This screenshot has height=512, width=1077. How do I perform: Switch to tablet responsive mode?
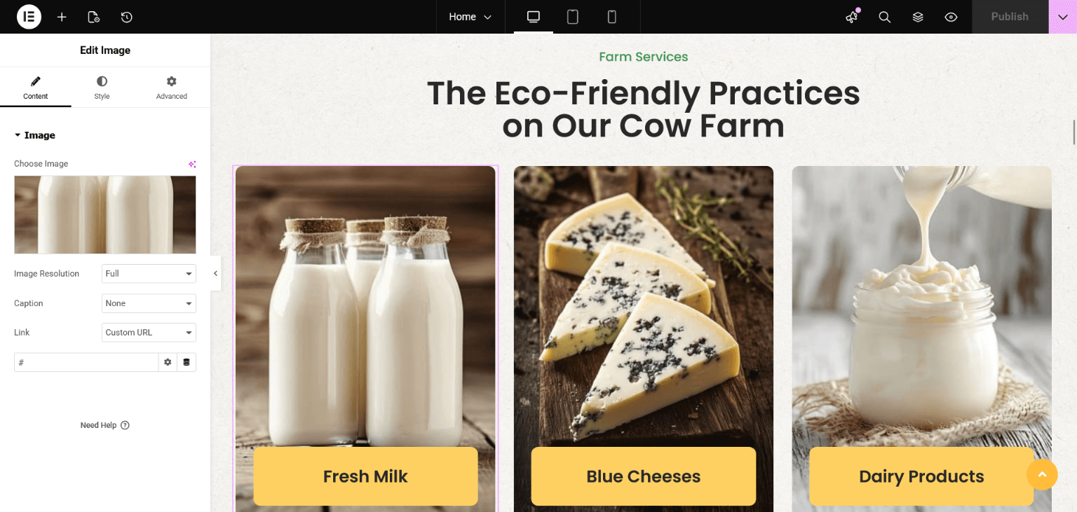pos(573,17)
